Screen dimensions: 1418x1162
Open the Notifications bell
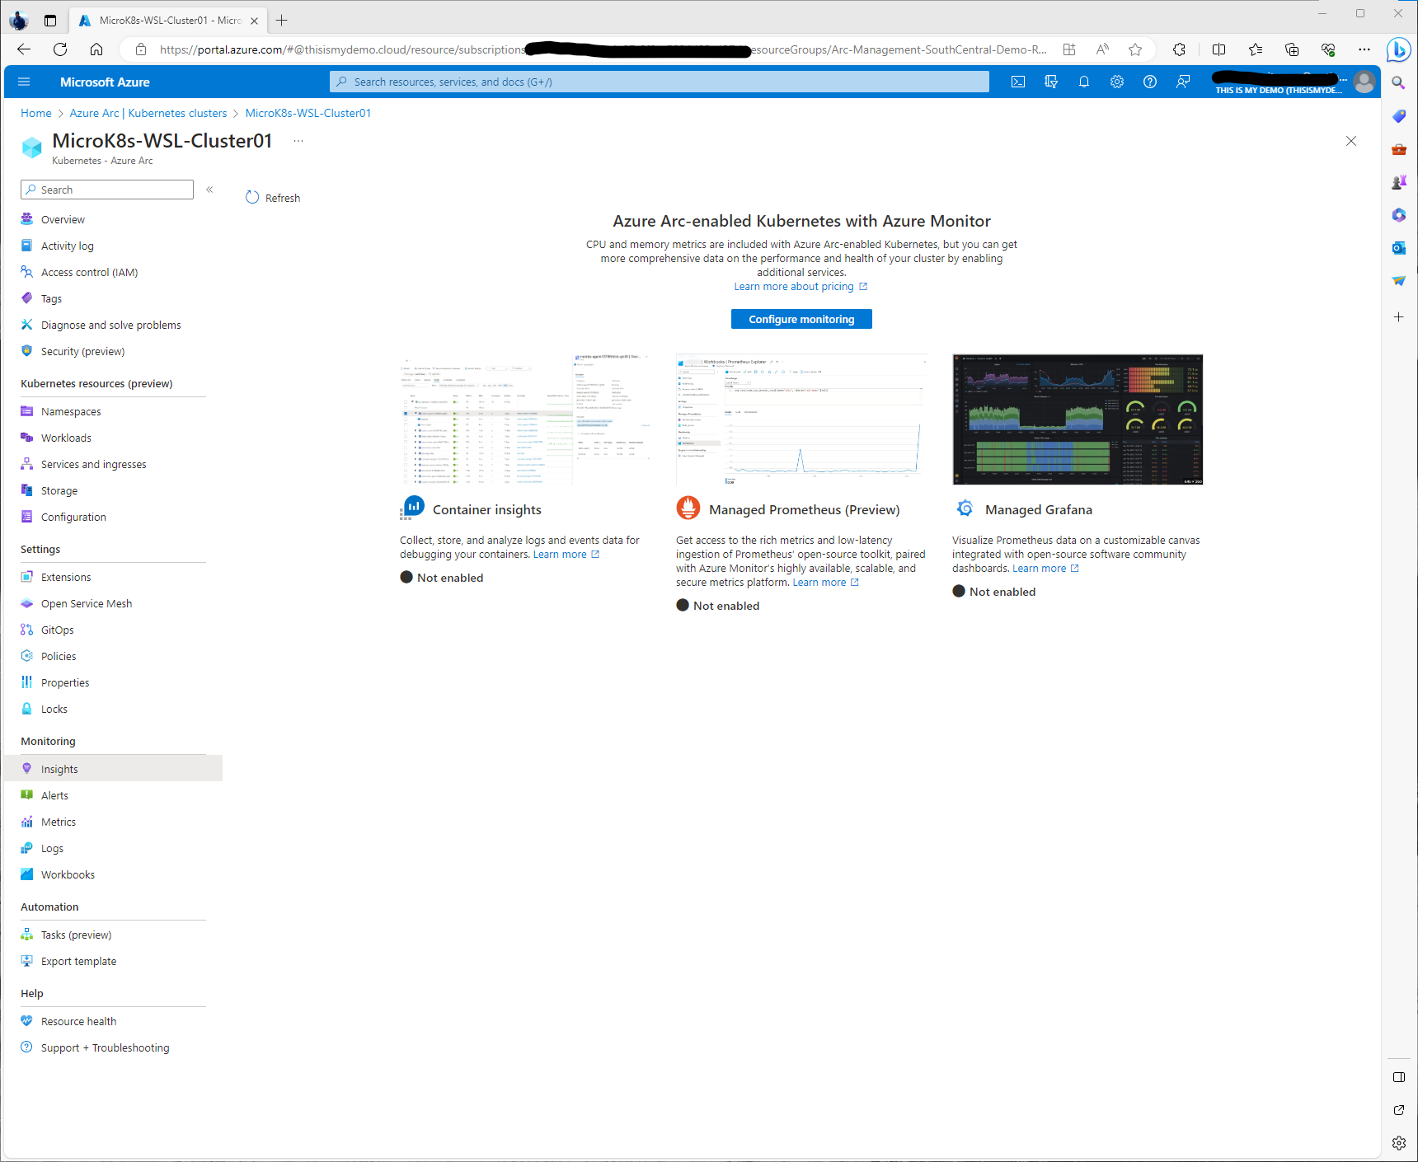(x=1084, y=82)
